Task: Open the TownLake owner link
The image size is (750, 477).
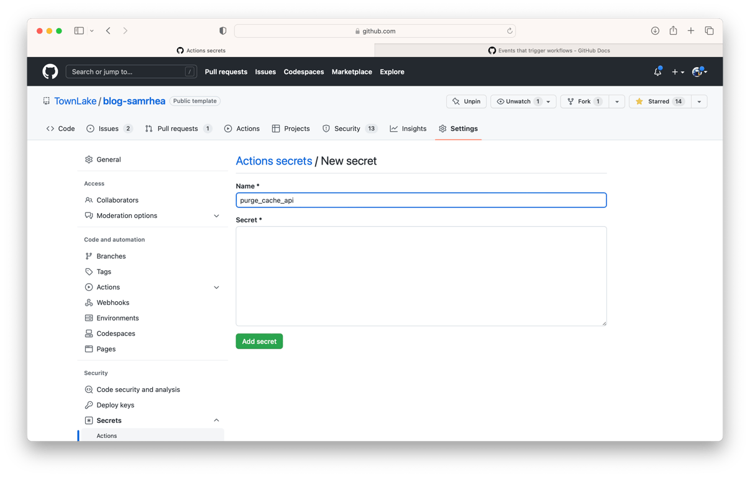Action: pyautogui.click(x=75, y=101)
